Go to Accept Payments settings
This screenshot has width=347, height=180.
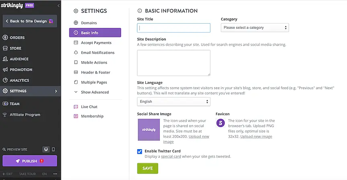(x=96, y=43)
